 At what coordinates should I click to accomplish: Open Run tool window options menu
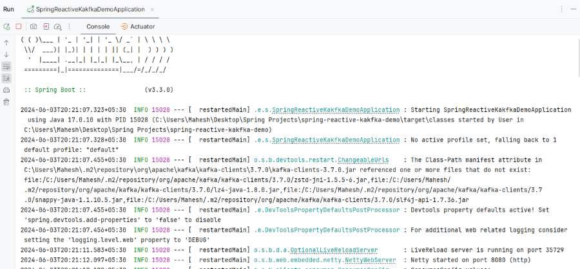tap(561, 9)
